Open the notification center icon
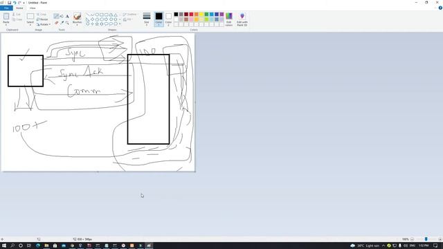 pyautogui.click(x=435, y=246)
